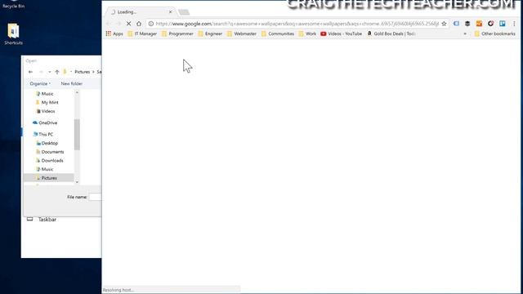Viewport: 523px width, 294px height.
Task: Go up one folder in Open dialog
Action: pyautogui.click(x=57, y=72)
